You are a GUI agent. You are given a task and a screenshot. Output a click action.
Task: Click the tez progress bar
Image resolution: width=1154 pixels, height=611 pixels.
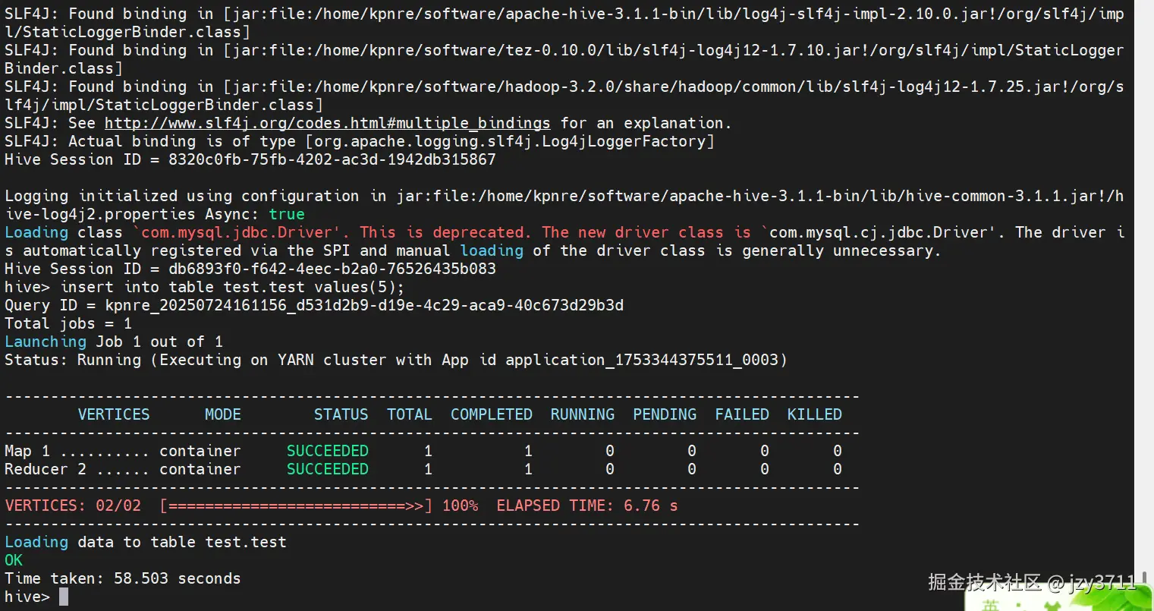pos(297,505)
